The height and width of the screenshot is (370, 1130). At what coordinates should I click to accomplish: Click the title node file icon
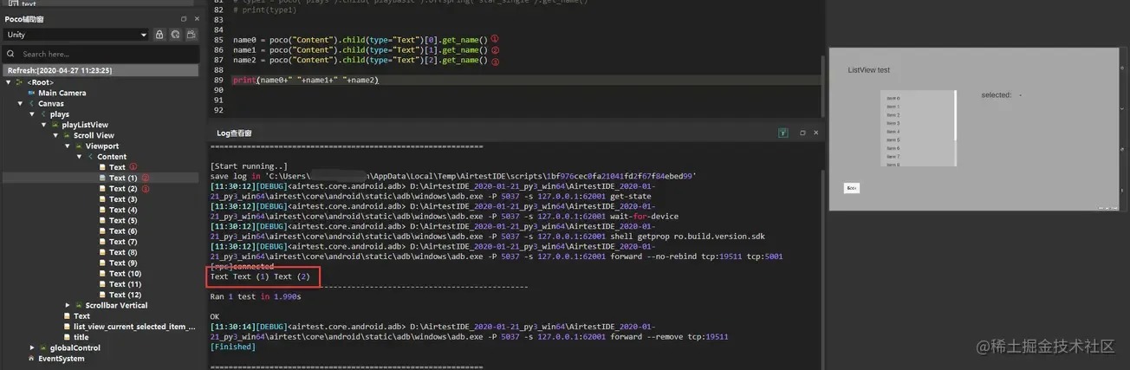click(67, 337)
